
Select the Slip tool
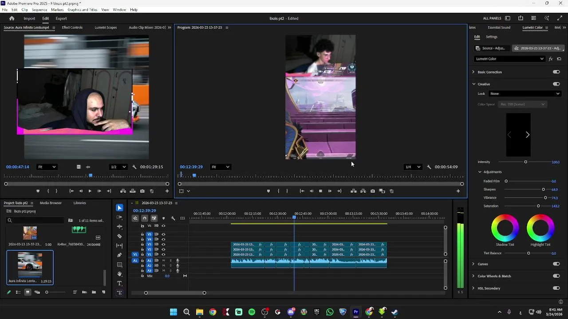pos(119,245)
